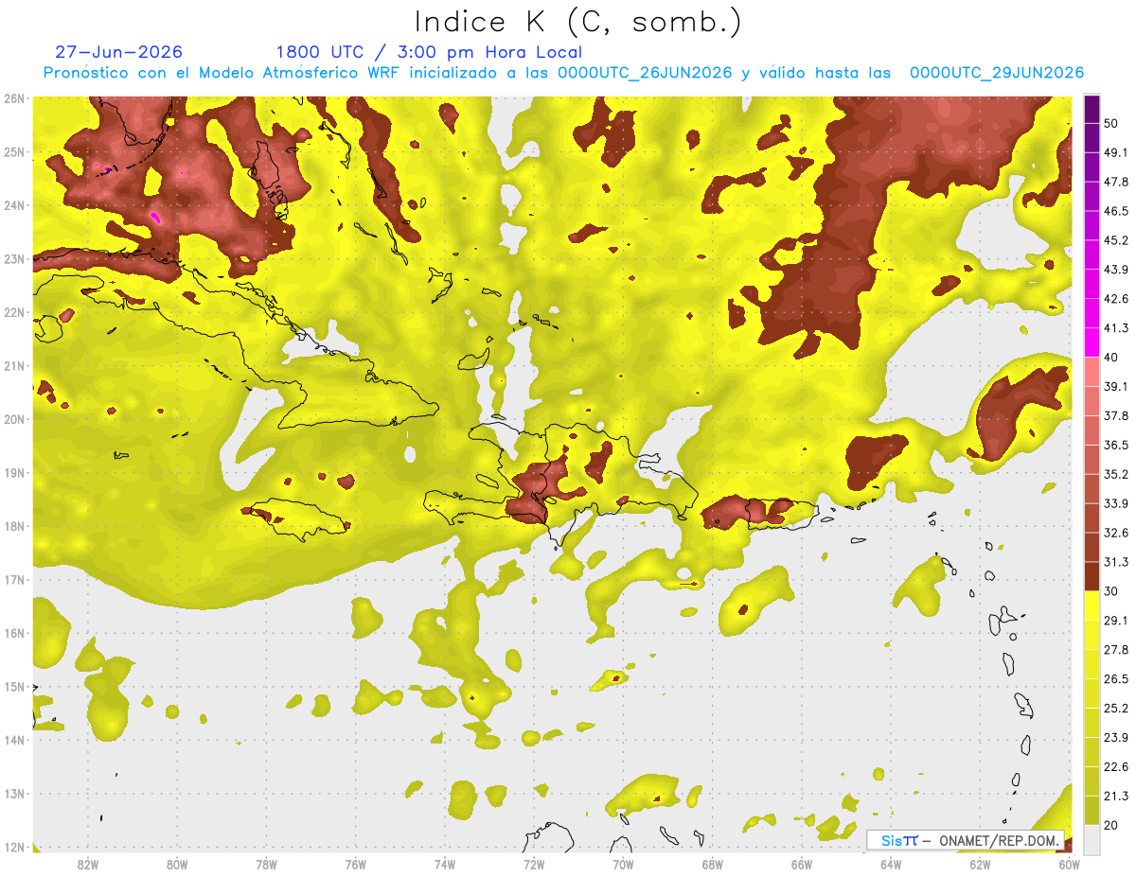Screen dimensions: 1136x877
Task: Click the '64W' longitude axis label
Action: tap(891, 865)
